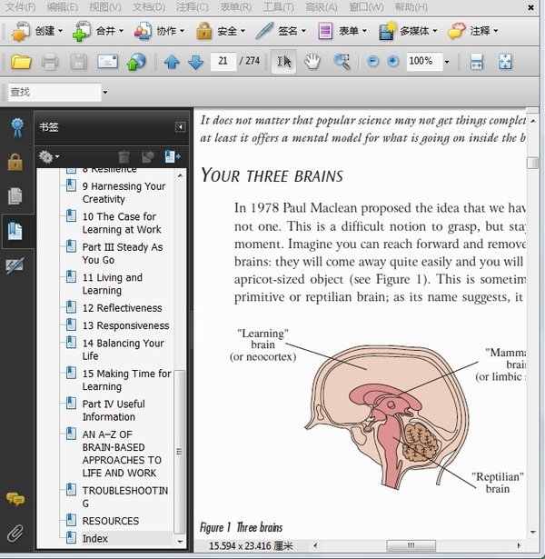The width and height of the screenshot is (545, 559).
Task: Open the 文件(F) menu
Action: [x=21, y=6]
